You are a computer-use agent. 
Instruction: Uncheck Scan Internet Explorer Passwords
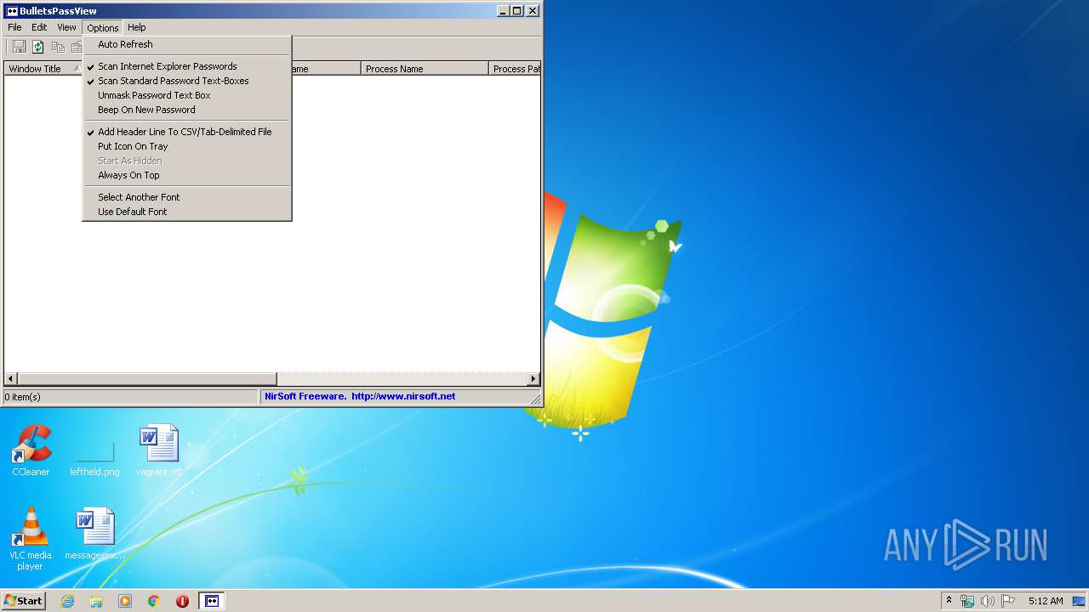pyautogui.click(x=187, y=66)
